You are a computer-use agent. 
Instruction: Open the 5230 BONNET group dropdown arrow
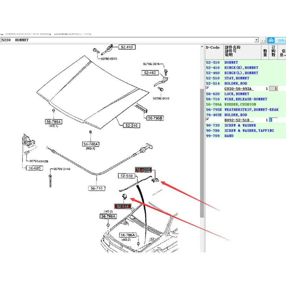pyautogui.click(x=256, y=40)
